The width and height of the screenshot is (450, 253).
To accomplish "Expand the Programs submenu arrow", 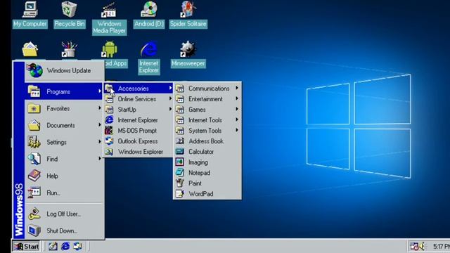I will 100,91.
